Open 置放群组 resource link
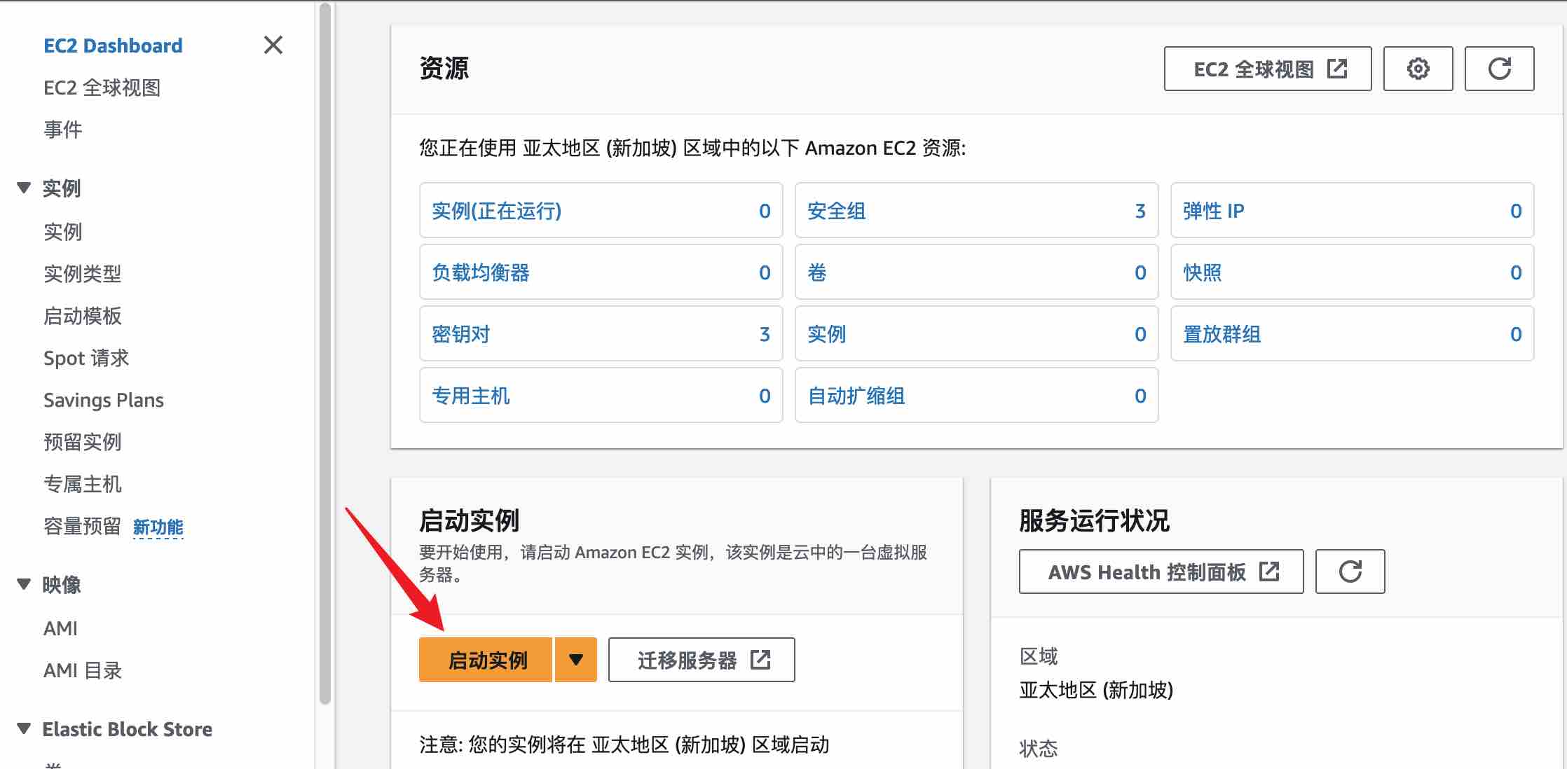 (x=1222, y=334)
